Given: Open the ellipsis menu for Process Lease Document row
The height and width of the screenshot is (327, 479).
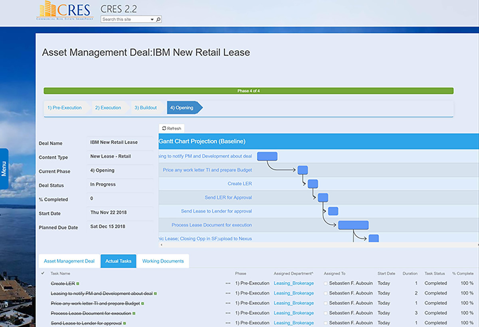Looking at the screenshot, I should [228, 313].
